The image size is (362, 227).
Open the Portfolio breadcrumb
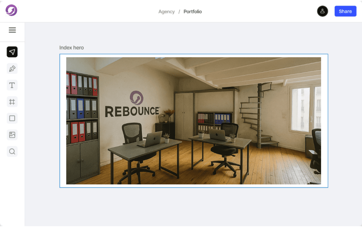point(192,11)
